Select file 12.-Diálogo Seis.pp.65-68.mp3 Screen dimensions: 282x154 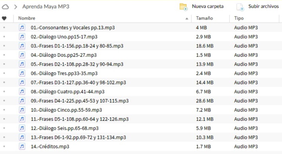65,128
